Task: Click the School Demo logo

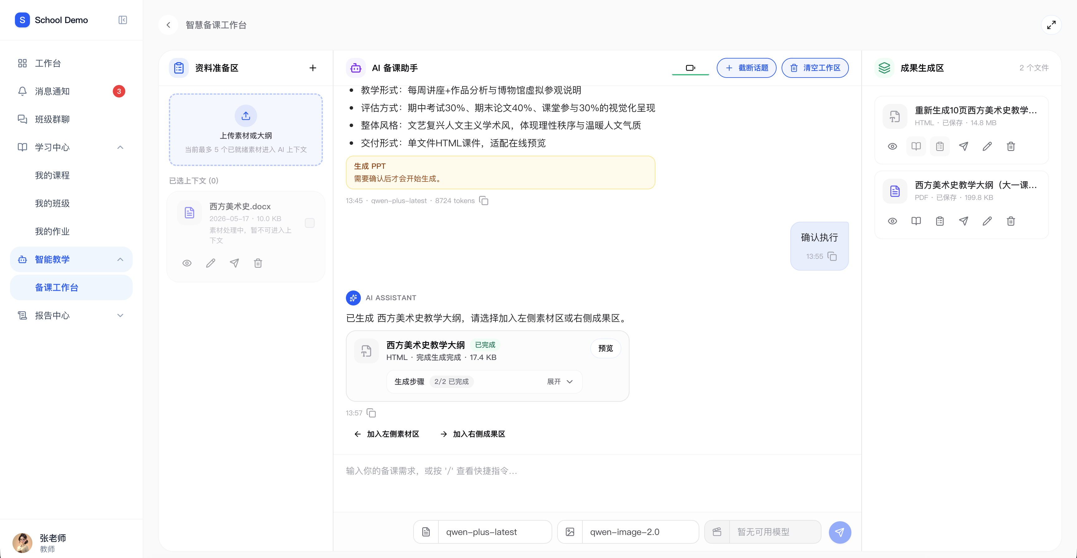Action: (22, 20)
